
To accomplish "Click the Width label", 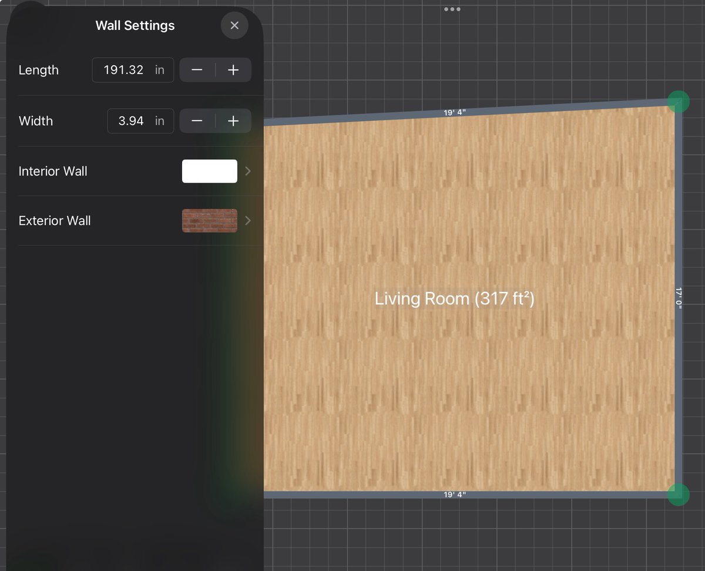I will [x=36, y=121].
